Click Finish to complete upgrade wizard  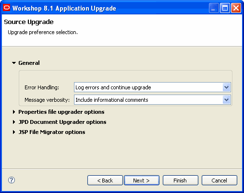tap(181, 181)
